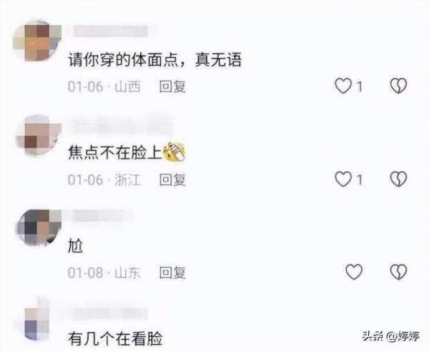Open first commenter's pixelated avatar
The image size is (429, 351).
[37, 41]
